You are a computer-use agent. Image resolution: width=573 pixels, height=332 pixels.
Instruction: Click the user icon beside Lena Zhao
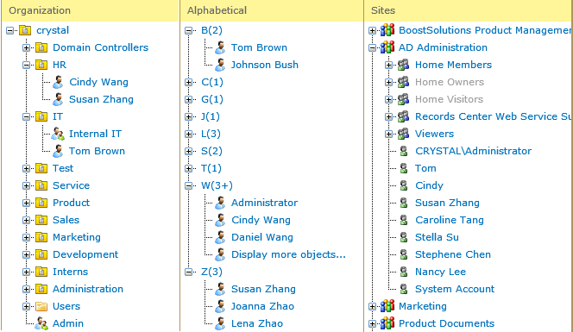[x=220, y=323]
